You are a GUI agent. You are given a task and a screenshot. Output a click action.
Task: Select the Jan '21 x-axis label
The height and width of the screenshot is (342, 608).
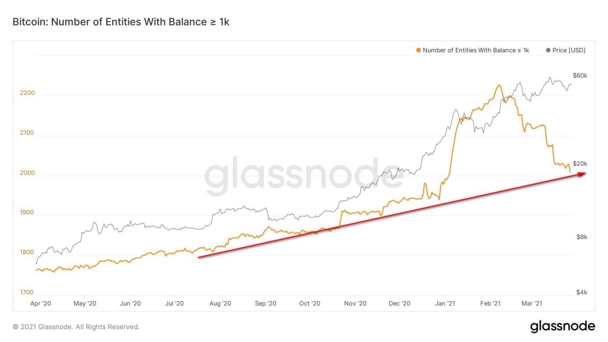coord(446,304)
